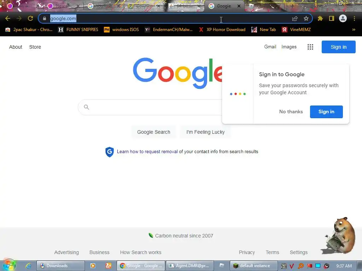Click the Google Search button
Viewport: 362px width, 271px height.
[154, 132]
